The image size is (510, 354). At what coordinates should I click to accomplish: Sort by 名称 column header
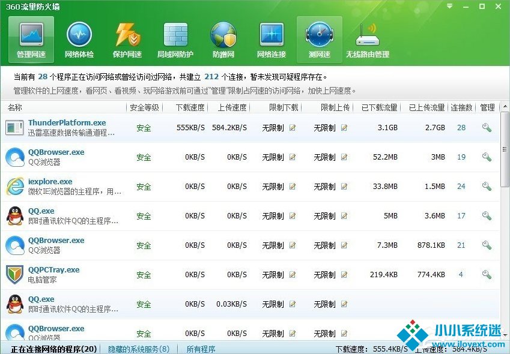[x=15, y=107]
